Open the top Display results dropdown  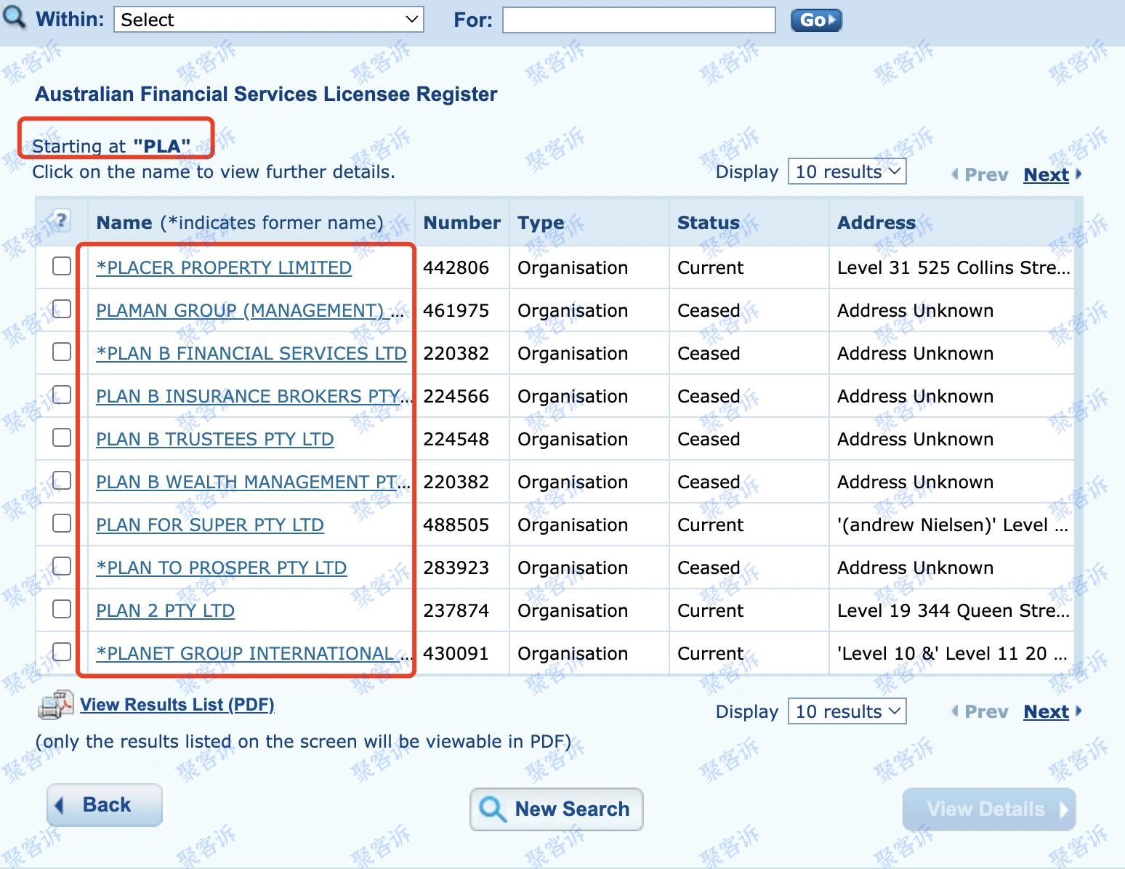(847, 171)
